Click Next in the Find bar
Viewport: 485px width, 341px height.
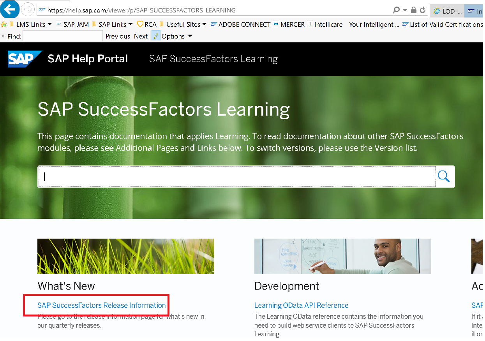(x=141, y=36)
